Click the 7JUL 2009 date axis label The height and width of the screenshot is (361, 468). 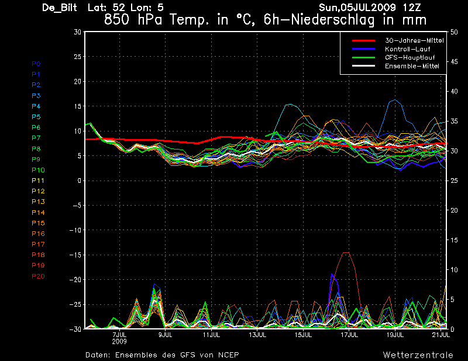119,338
